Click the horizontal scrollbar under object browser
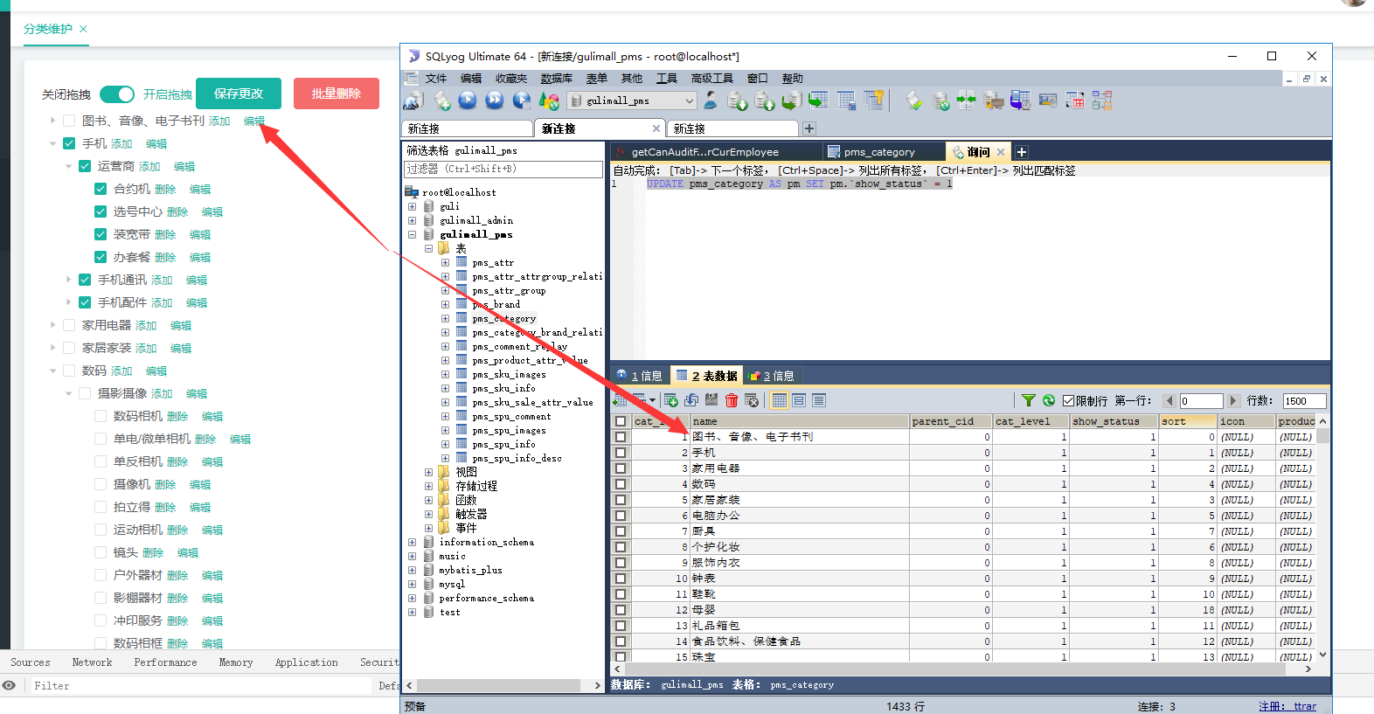Screen dimensions: 1374x714 click(503, 686)
